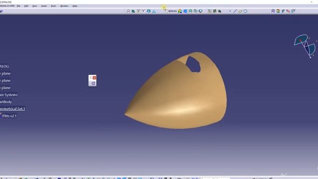Toggle the BERKAN checkbox in the toolbar
The height and width of the screenshot is (179, 318).
[x=167, y=11]
